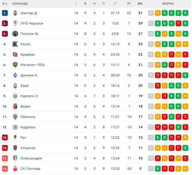Viewport: 192px width, 175px height.
Task: Sort by the ФОРМА column header
Action: [x=168, y=4]
